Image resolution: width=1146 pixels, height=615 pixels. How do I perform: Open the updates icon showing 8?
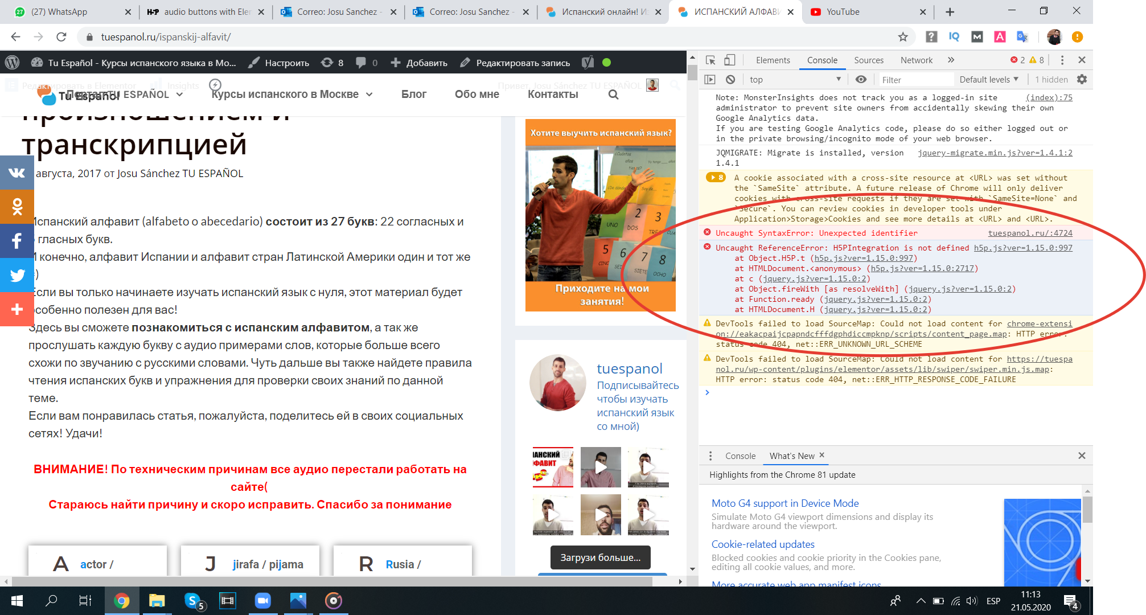332,63
